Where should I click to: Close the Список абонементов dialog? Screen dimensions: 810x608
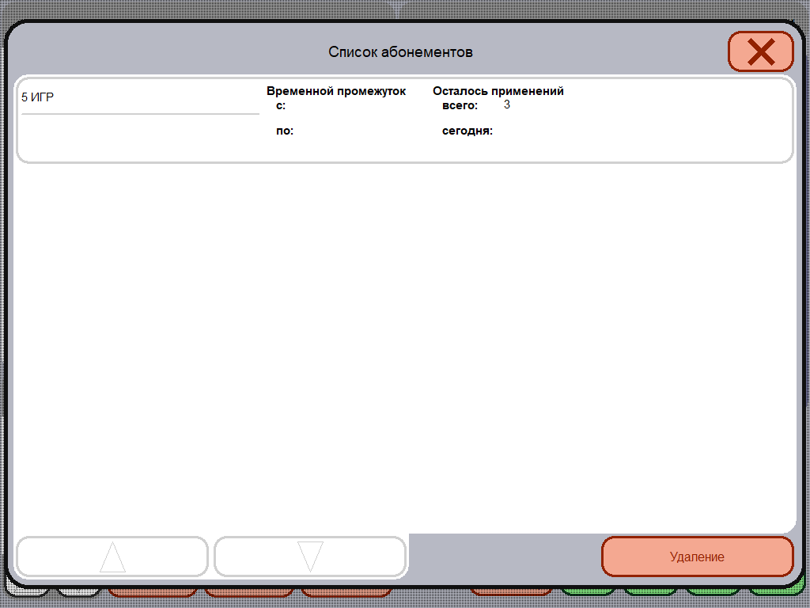(x=760, y=51)
